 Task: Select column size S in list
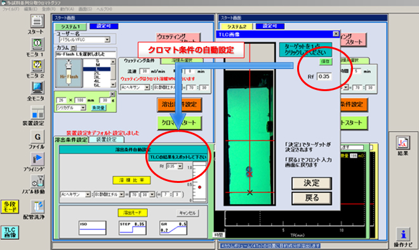pyautogui.click(x=97, y=61)
